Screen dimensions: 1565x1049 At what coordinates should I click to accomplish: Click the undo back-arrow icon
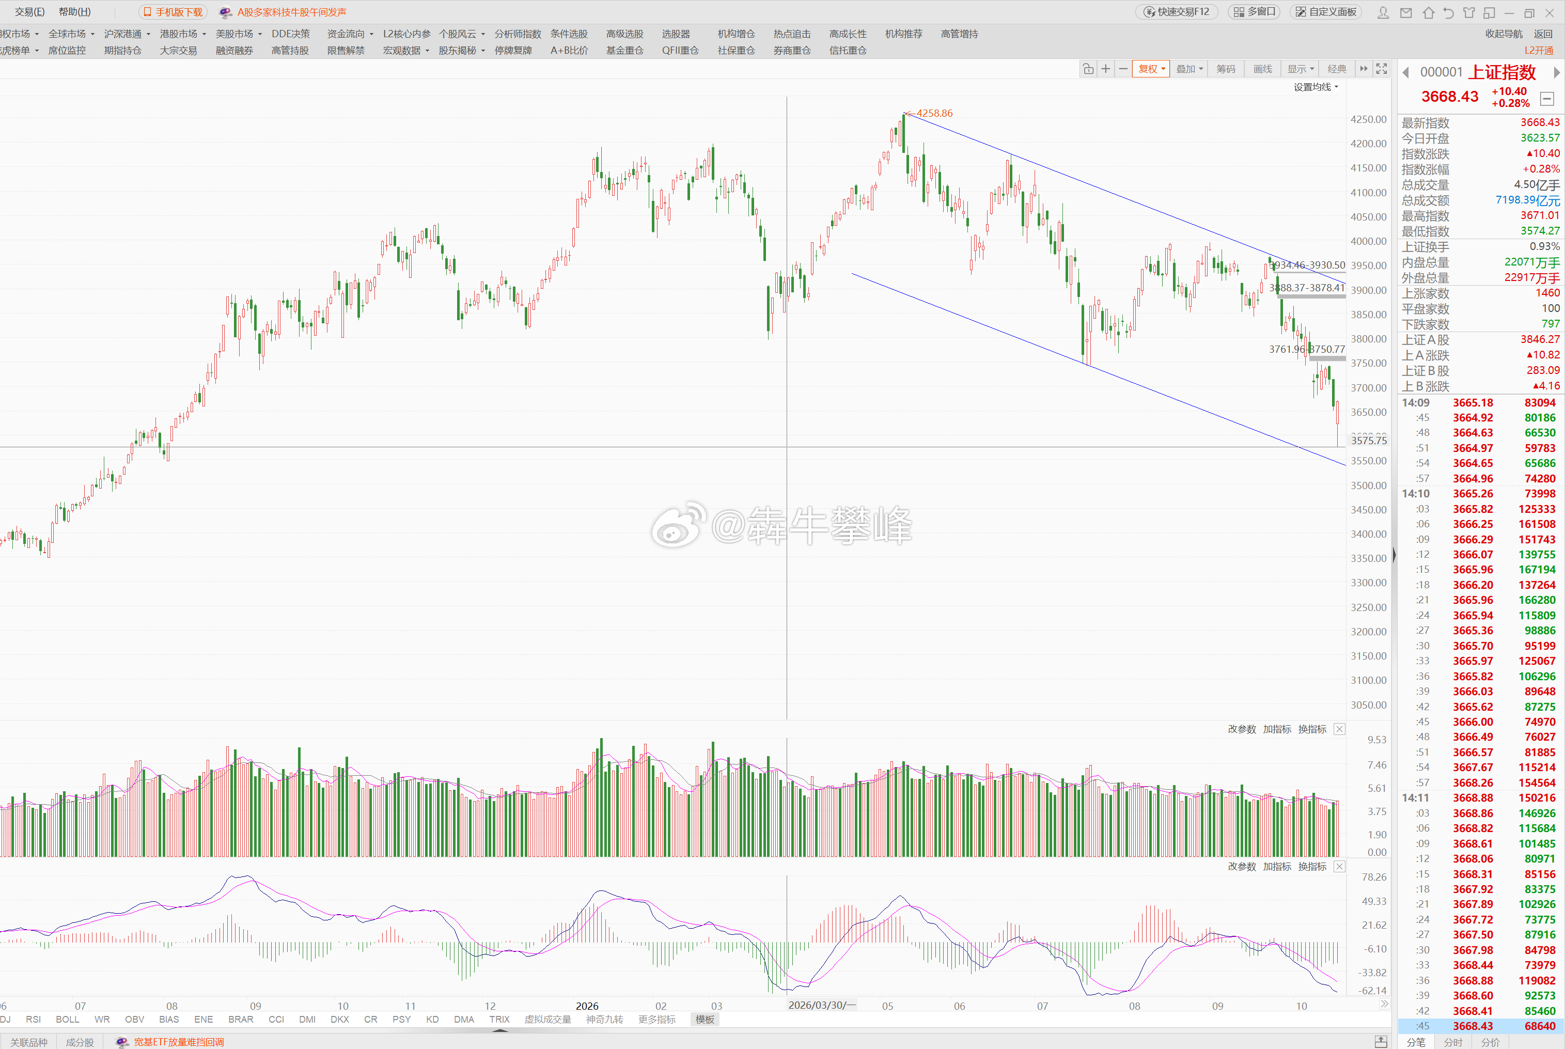(1448, 13)
